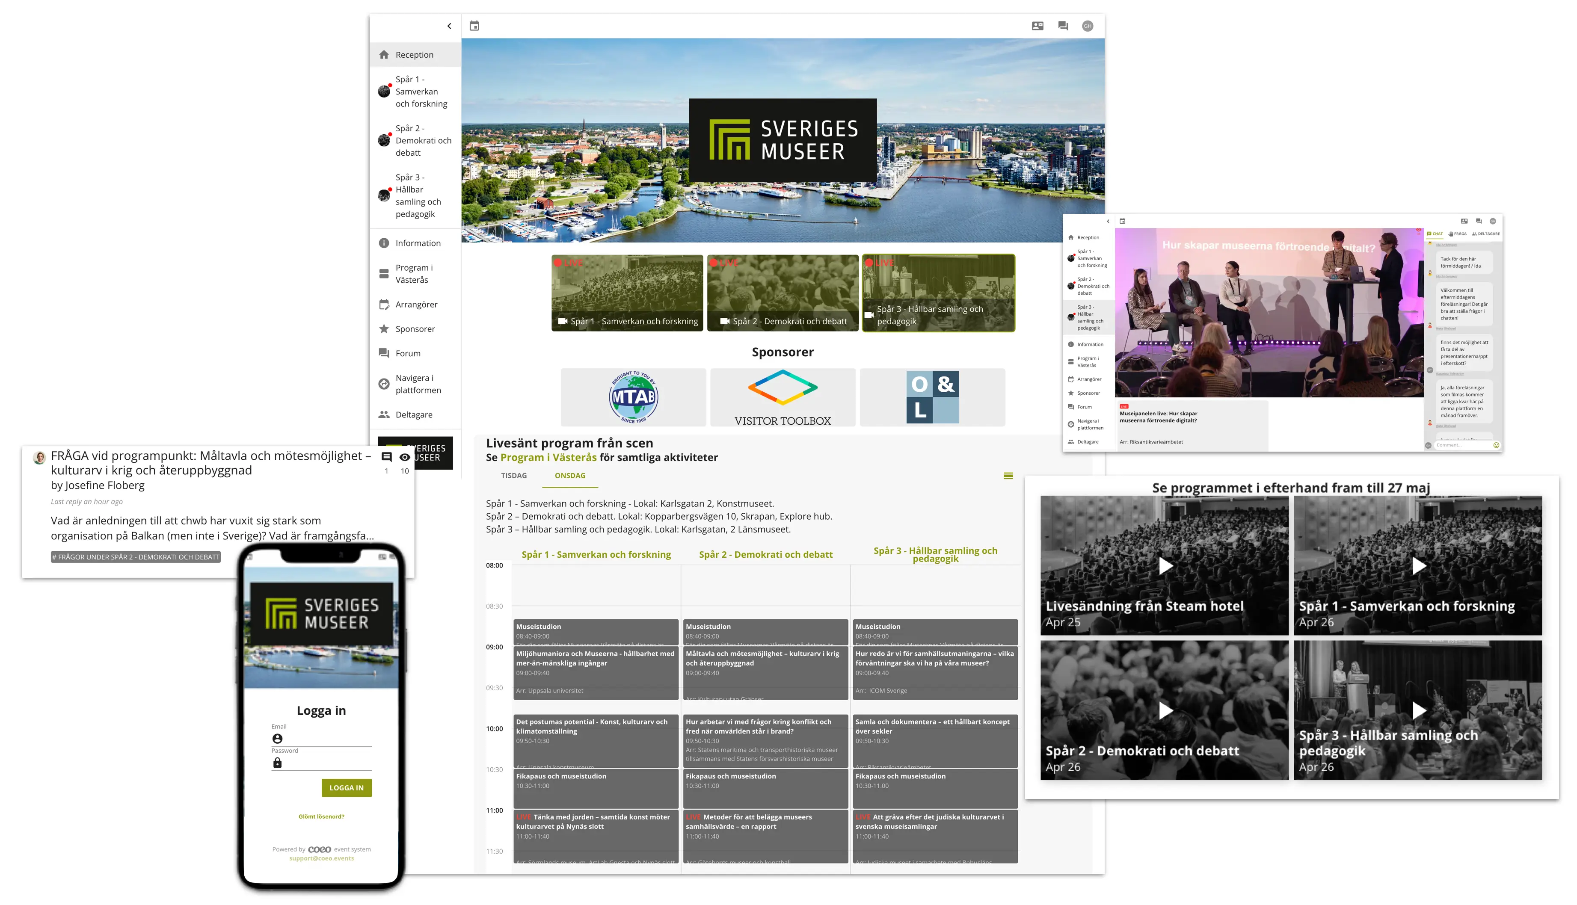Image resolution: width=1577 pixels, height=905 pixels.
Task: Click chat bubbles icon in live view header
Action: (1479, 221)
